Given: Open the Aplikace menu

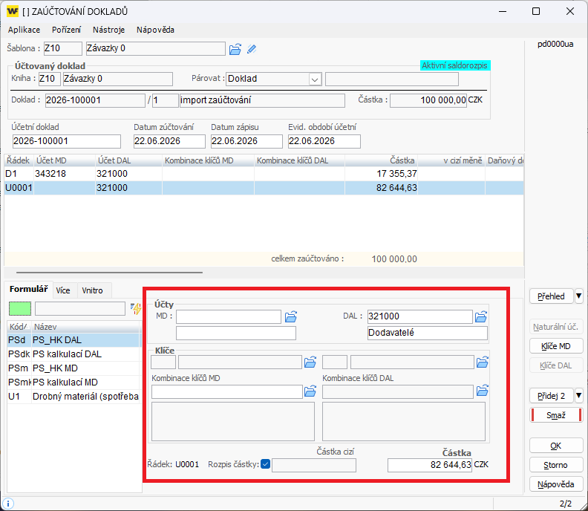Looking at the screenshot, I should [24, 30].
